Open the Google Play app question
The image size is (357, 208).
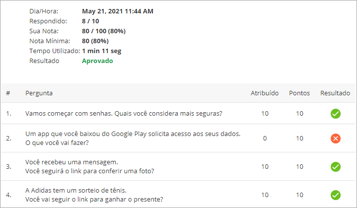133,139
